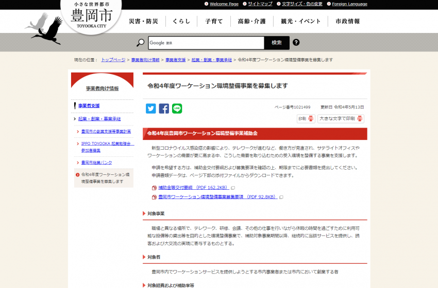This screenshot has height=288, width=438.
Task: Share page via LINE icon
Action: pos(177,109)
